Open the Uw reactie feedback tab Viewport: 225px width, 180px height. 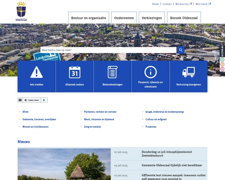(x=222, y=51)
